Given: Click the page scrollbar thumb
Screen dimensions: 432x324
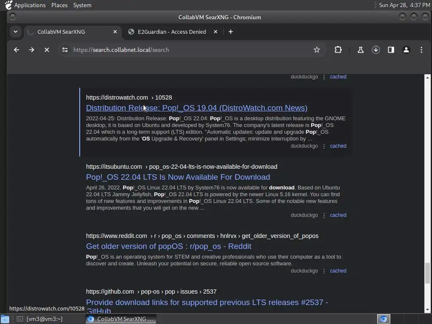Looking at the screenshot, I should [427, 273].
